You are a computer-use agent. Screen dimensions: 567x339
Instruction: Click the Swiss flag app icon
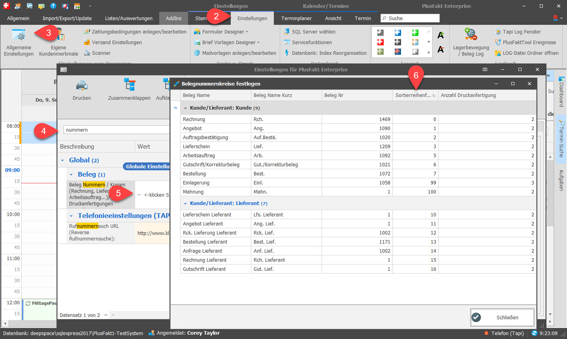[6, 6]
